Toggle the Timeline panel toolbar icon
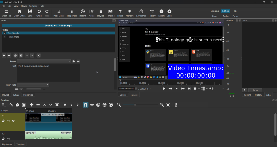 (110, 13)
